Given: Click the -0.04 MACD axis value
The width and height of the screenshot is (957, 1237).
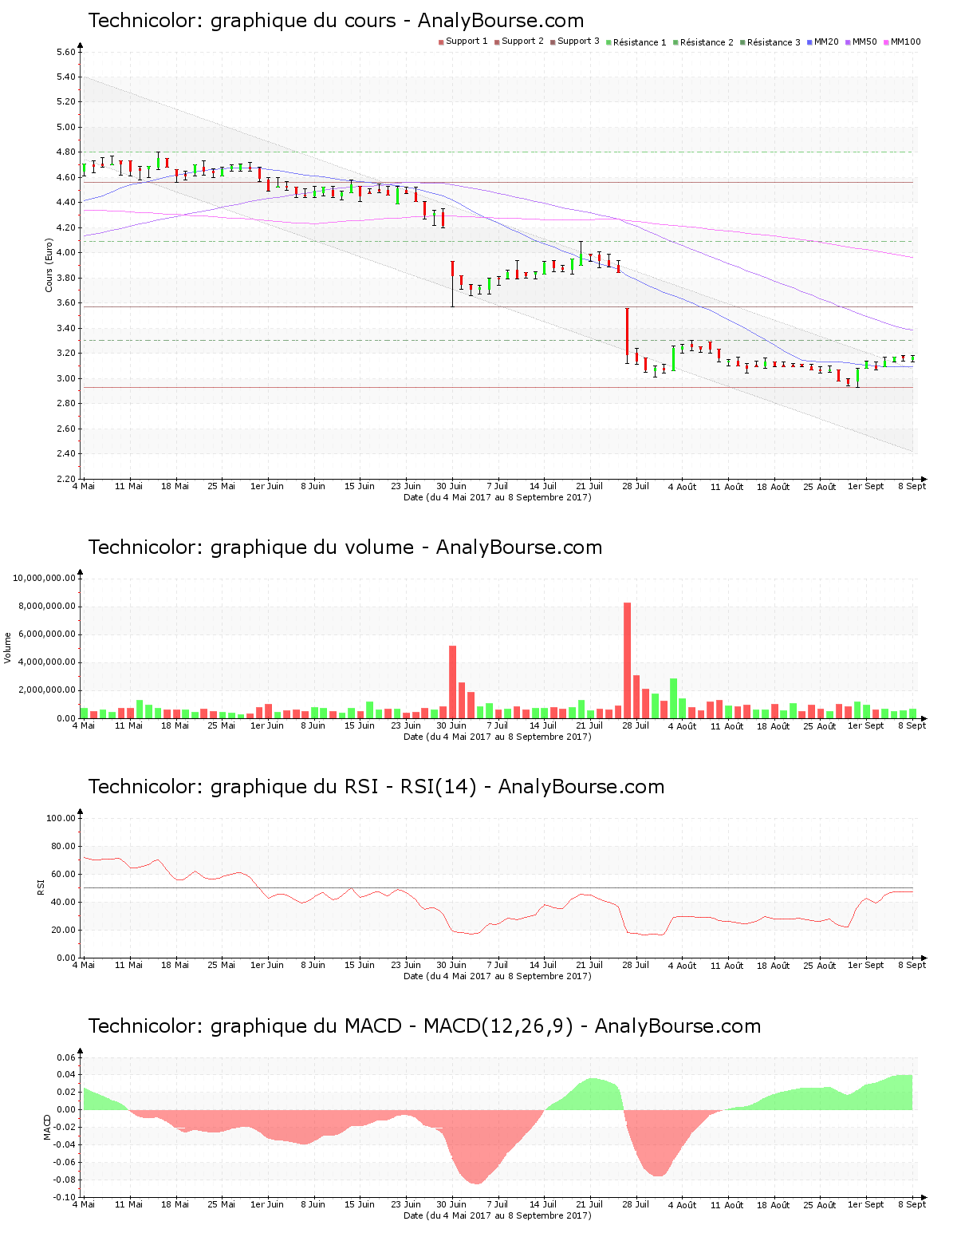Looking at the screenshot, I should (x=65, y=1144).
